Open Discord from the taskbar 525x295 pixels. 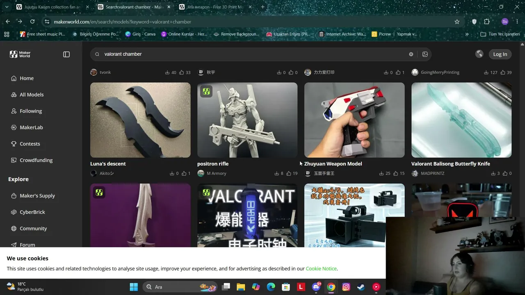[x=316, y=287]
